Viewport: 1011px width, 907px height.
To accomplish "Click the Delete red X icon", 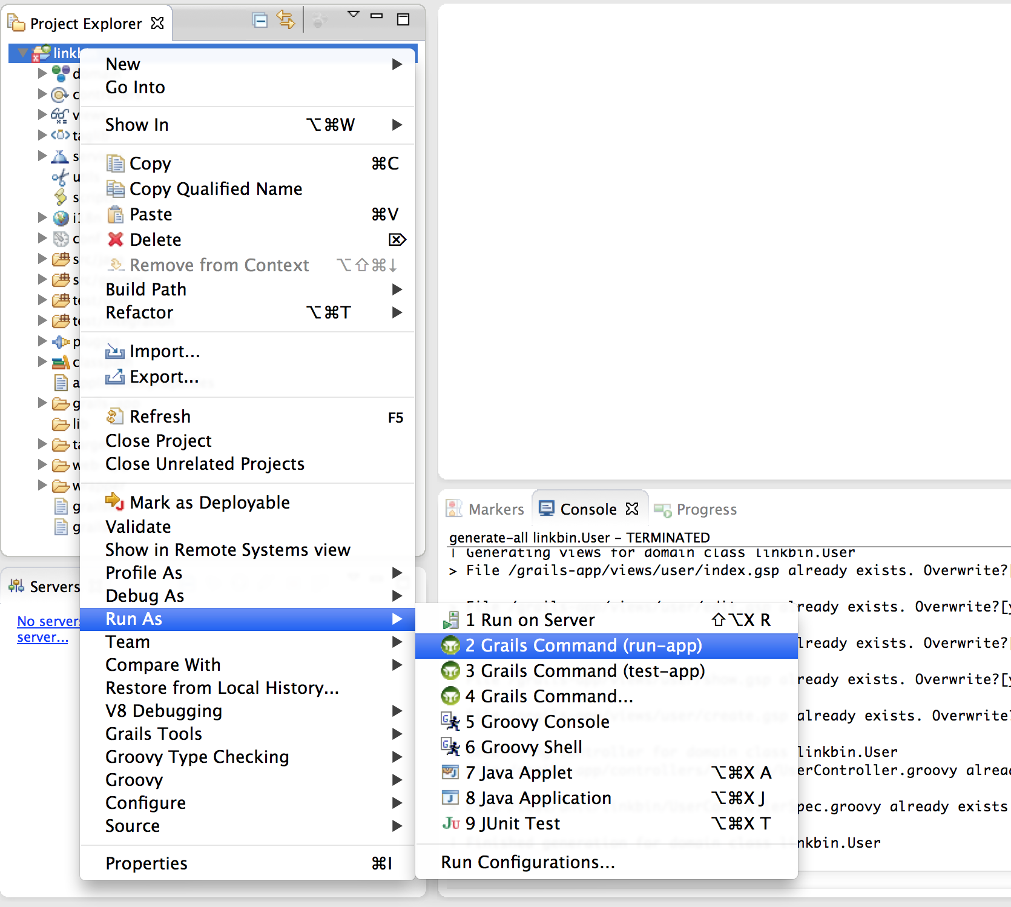I will point(115,240).
